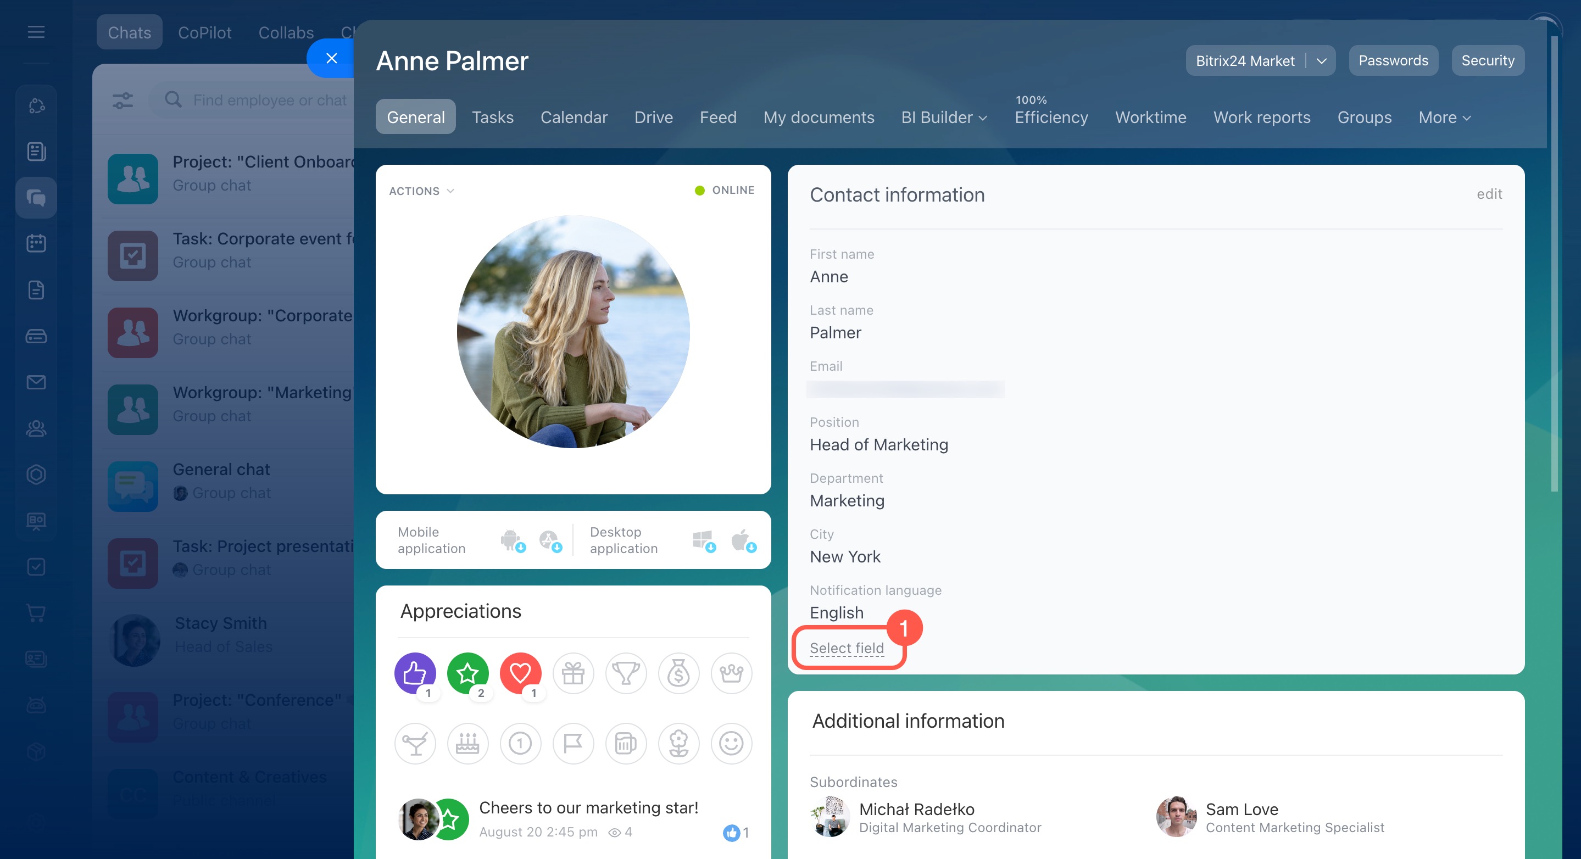Open the calendar icon in left sidebar
The height and width of the screenshot is (859, 1581).
(x=36, y=244)
